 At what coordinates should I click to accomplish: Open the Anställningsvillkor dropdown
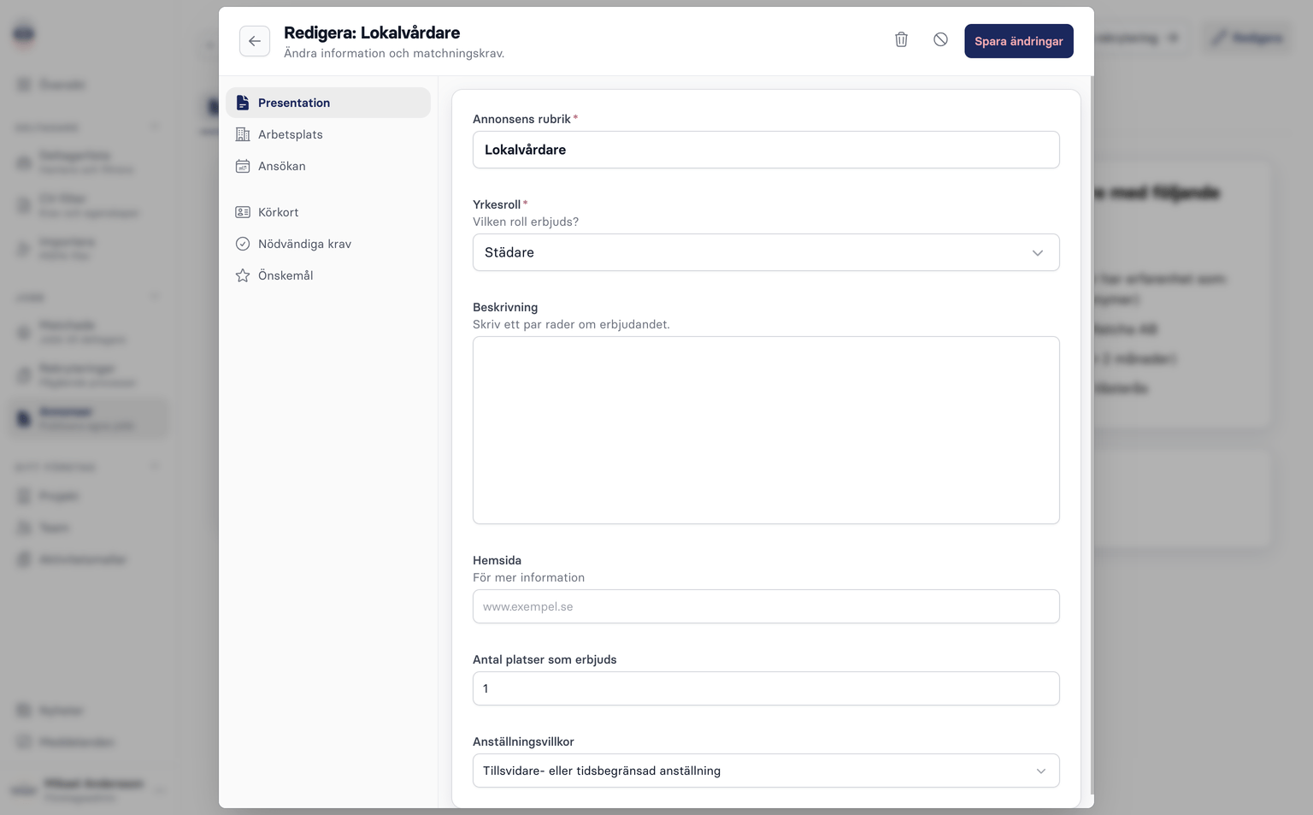click(x=766, y=771)
